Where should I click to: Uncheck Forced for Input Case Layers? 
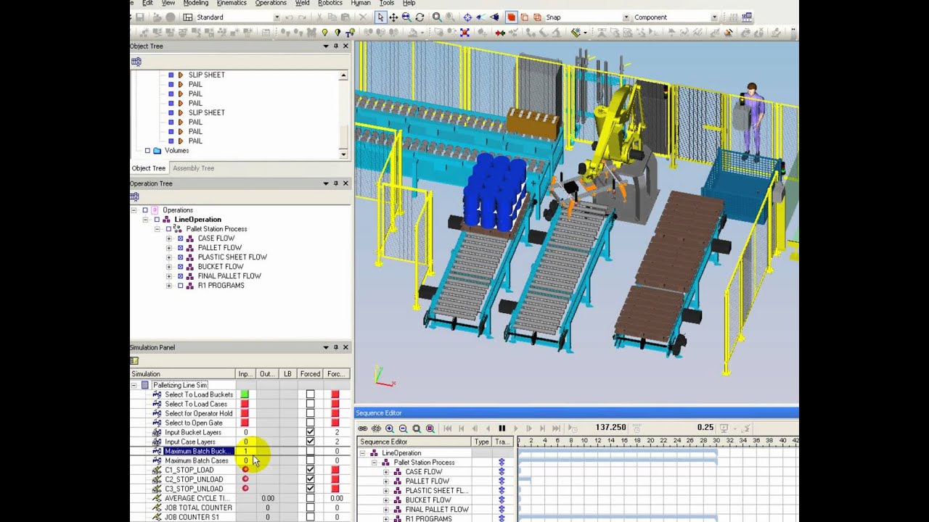pos(311,442)
